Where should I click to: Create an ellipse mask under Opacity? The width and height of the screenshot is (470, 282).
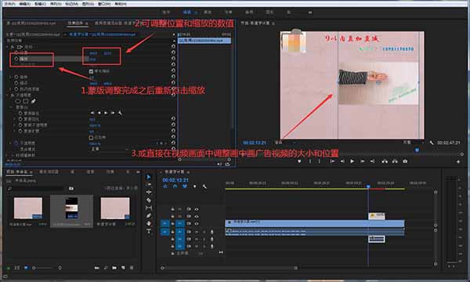[18, 101]
